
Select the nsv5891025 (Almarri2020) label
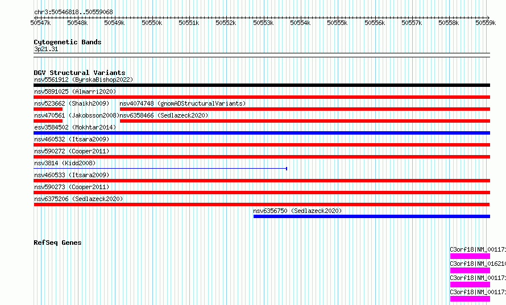(75, 91)
